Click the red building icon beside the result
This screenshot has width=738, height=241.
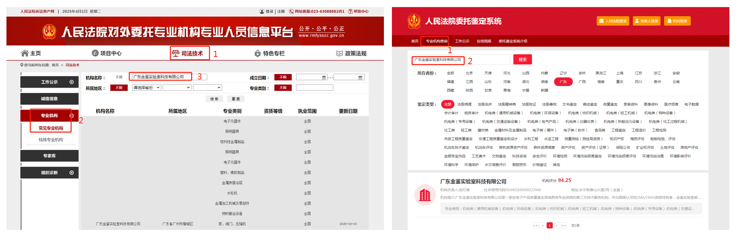pyautogui.click(x=425, y=195)
